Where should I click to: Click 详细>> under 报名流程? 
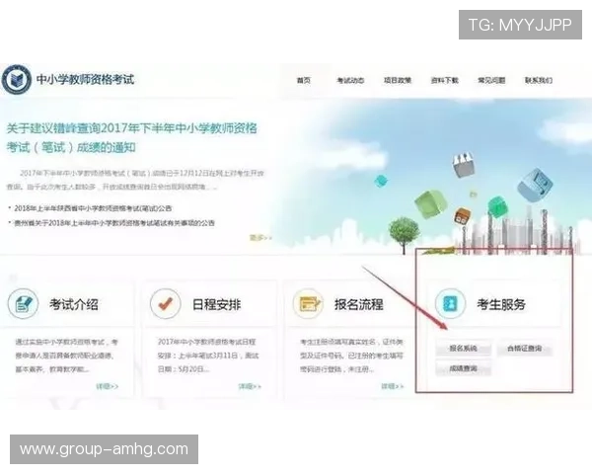[x=393, y=386]
